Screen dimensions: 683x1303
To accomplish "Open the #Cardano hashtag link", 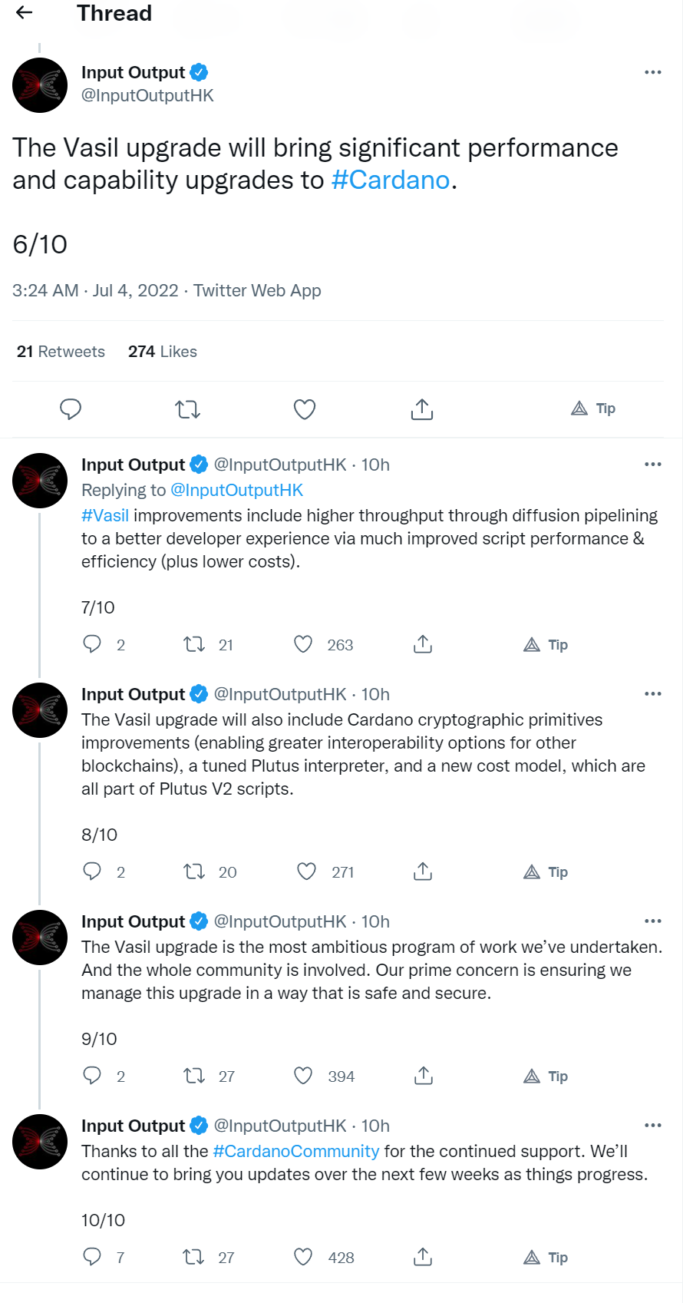I will pos(391,180).
